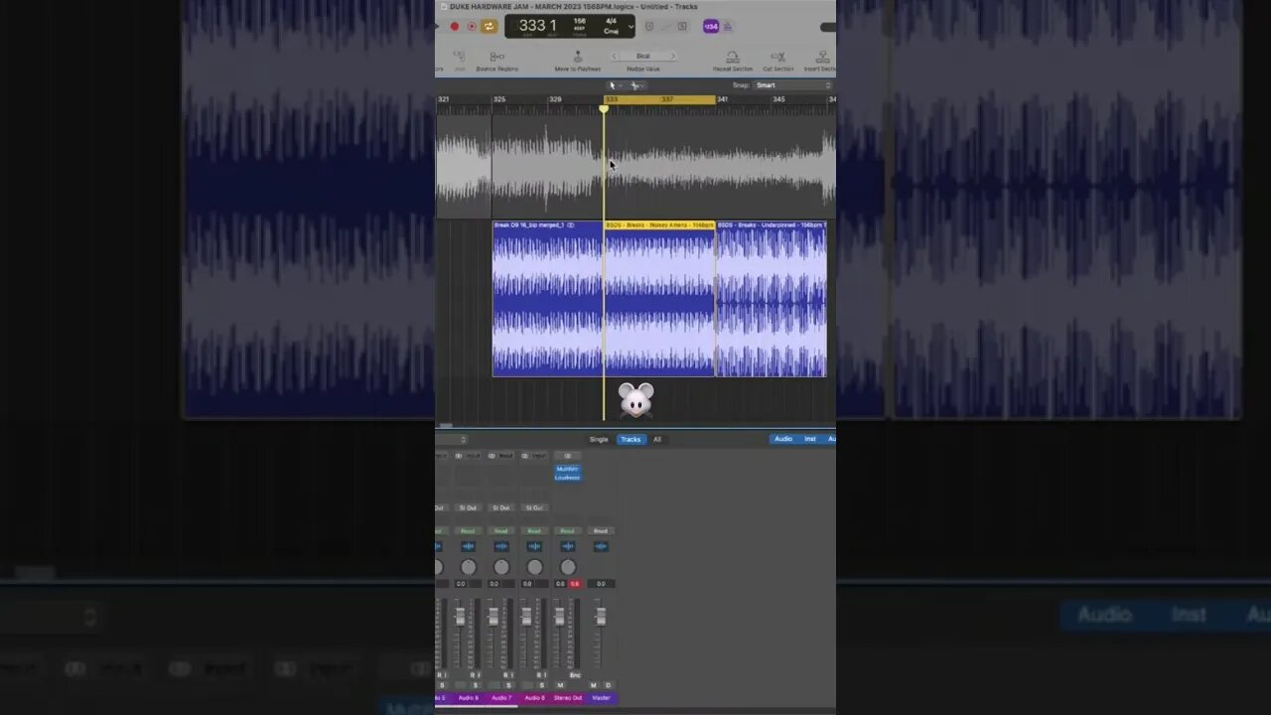This screenshot has height=715, width=1271.
Task: Open the Snap Smart dropdown
Action: point(792,85)
